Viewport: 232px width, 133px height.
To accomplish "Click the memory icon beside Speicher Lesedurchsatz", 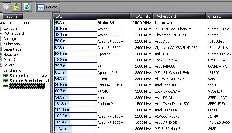I will pos(6,76).
